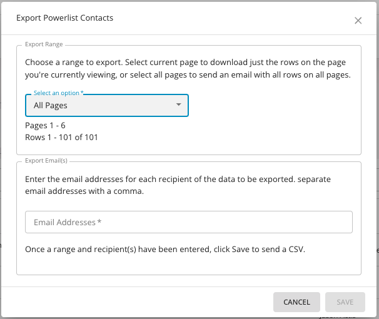Click the Save button
This screenshot has height=319, width=379.
point(345,302)
